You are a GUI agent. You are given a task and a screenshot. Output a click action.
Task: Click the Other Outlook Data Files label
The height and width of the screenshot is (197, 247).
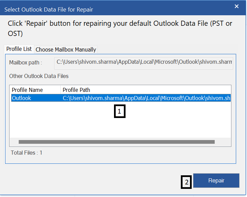pyautogui.click(x=39, y=76)
